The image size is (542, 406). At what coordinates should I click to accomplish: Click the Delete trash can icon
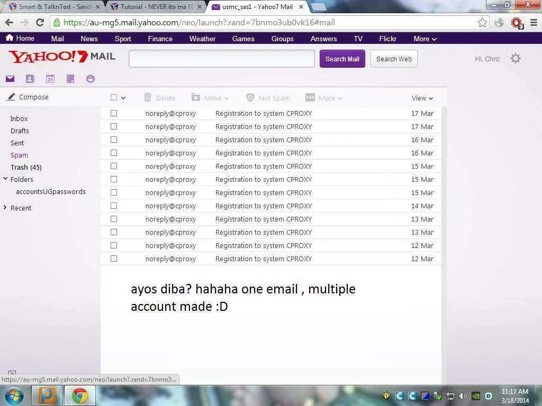[148, 97]
